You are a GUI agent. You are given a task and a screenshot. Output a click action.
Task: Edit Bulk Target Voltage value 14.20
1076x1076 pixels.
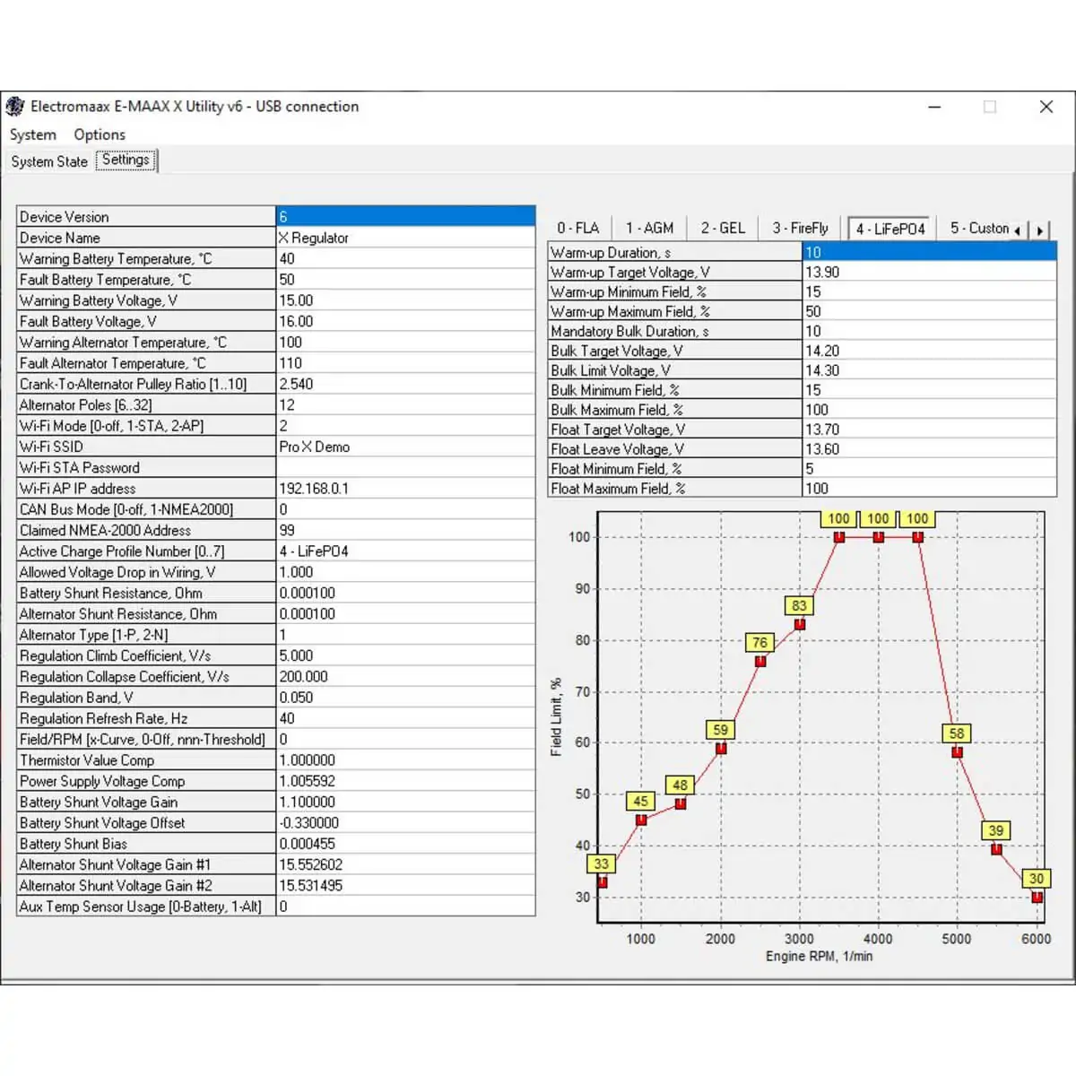(x=929, y=351)
